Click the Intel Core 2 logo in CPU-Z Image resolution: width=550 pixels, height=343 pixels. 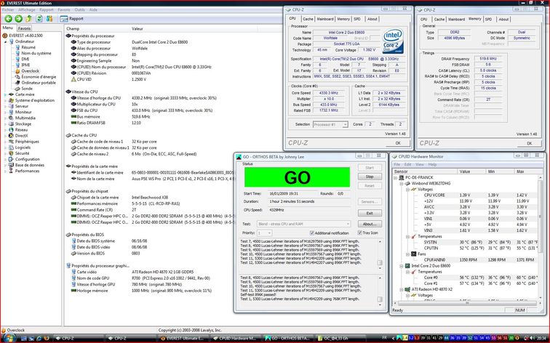click(x=393, y=41)
